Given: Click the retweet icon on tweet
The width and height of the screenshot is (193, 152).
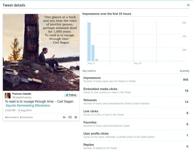Looking at the screenshot, I should point(70,117).
